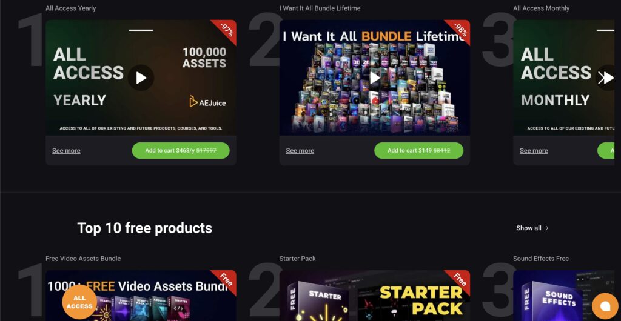The image size is (621, 321).
Task: Open the Free Video Assets Bundle title
Action: (x=83, y=259)
